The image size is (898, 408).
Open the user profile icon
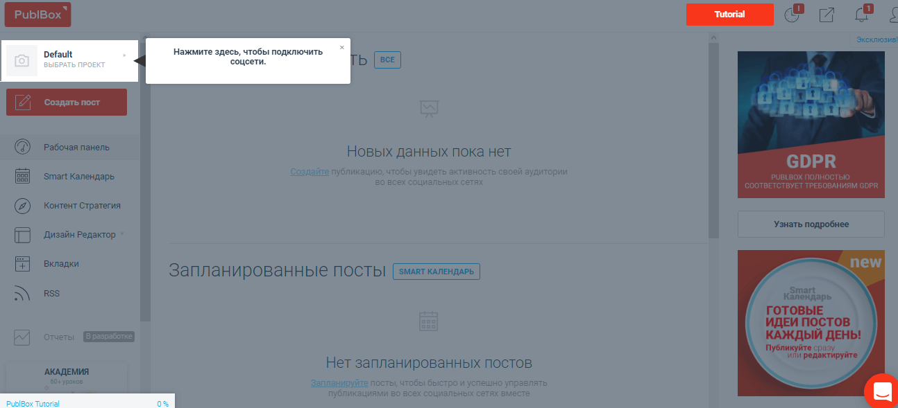click(x=892, y=15)
